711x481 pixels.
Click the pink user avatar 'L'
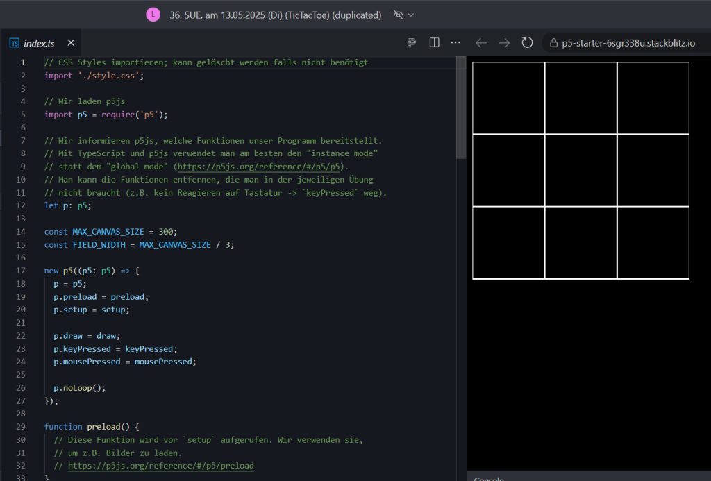point(153,15)
